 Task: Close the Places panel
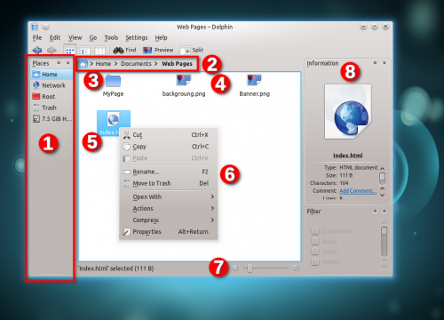point(68,63)
